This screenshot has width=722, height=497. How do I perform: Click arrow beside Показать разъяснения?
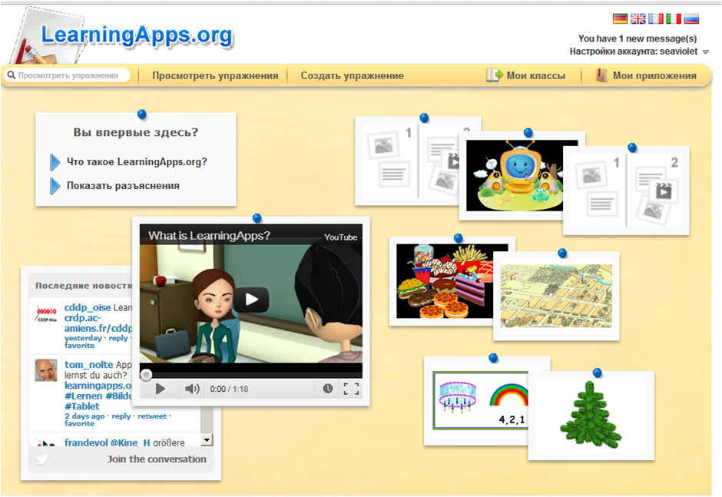55,186
